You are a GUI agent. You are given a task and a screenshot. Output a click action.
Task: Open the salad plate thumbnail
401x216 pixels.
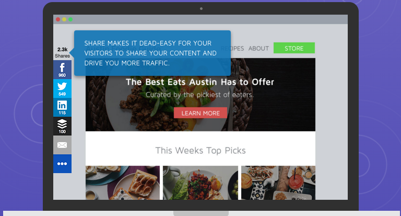tap(200, 183)
